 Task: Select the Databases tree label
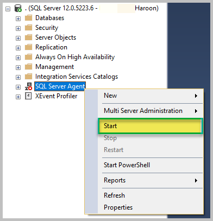(x=50, y=18)
